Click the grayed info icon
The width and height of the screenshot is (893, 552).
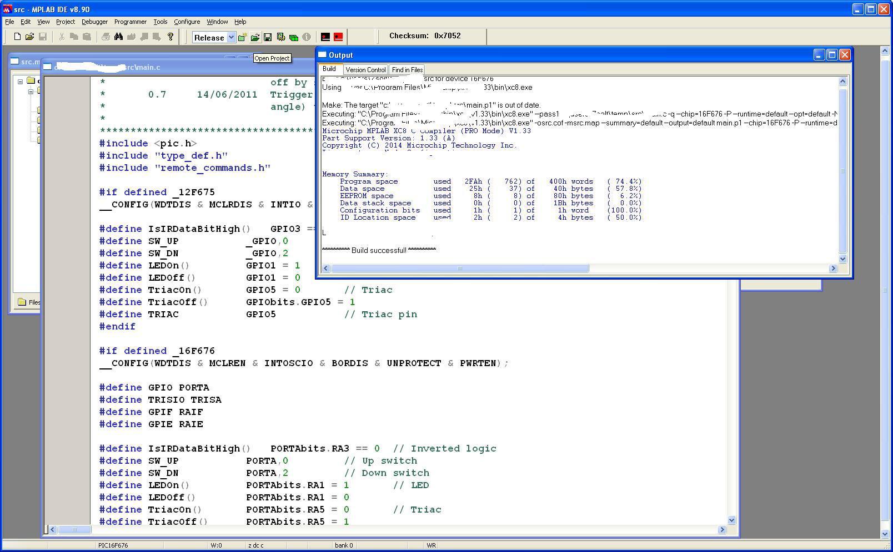(307, 37)
